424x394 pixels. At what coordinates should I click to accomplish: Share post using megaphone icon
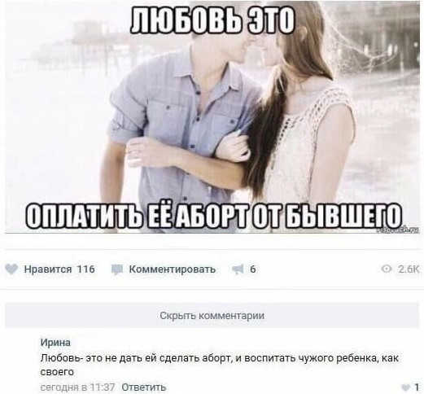tap(238, 269)
